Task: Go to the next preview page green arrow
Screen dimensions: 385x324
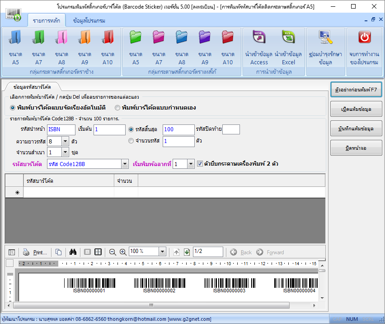Action: tap(187, 252)
